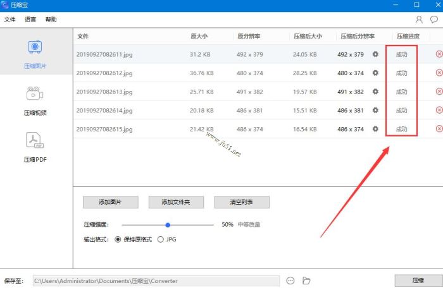This screenshot has height=290, width=443.
Task: Open settings gear for 20190927082611.jpg
Action: tap(375, 54)
